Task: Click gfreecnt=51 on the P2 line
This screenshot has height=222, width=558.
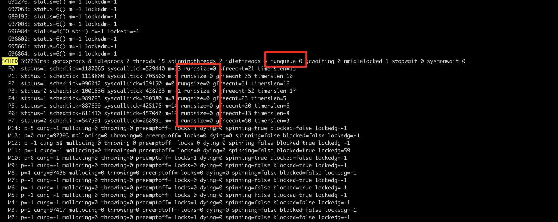Action: point(230,83)
